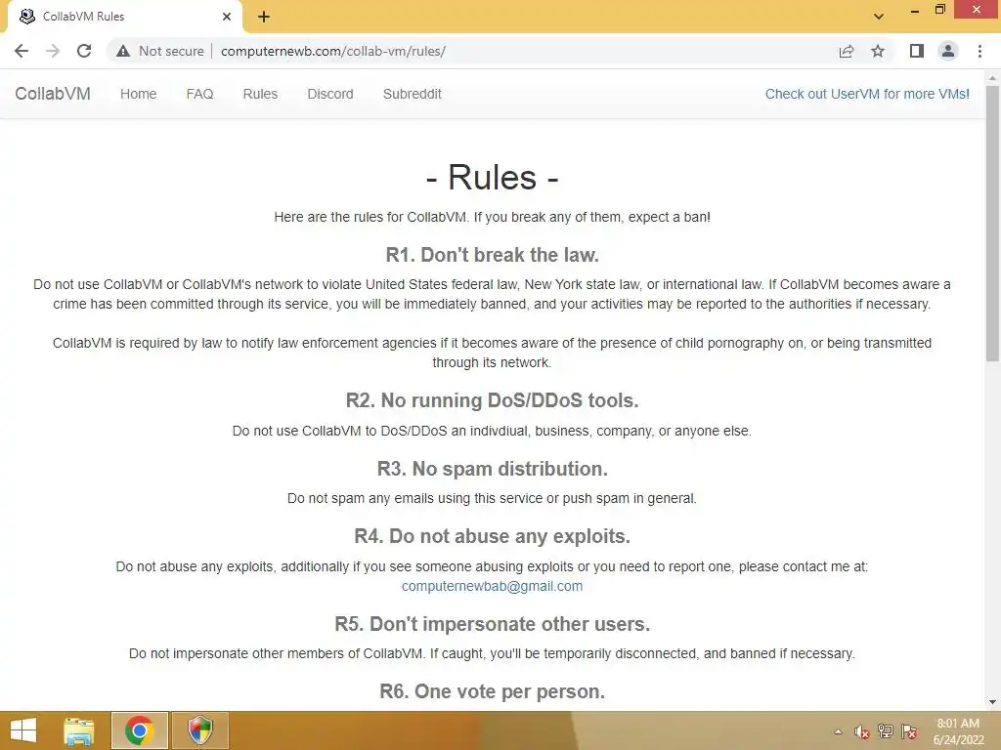Image resolution: width=1001 pixels, height=750 pixels.
Task: Click the 'Here are the rules for CollabVM' line
Action: coord(492,217)
